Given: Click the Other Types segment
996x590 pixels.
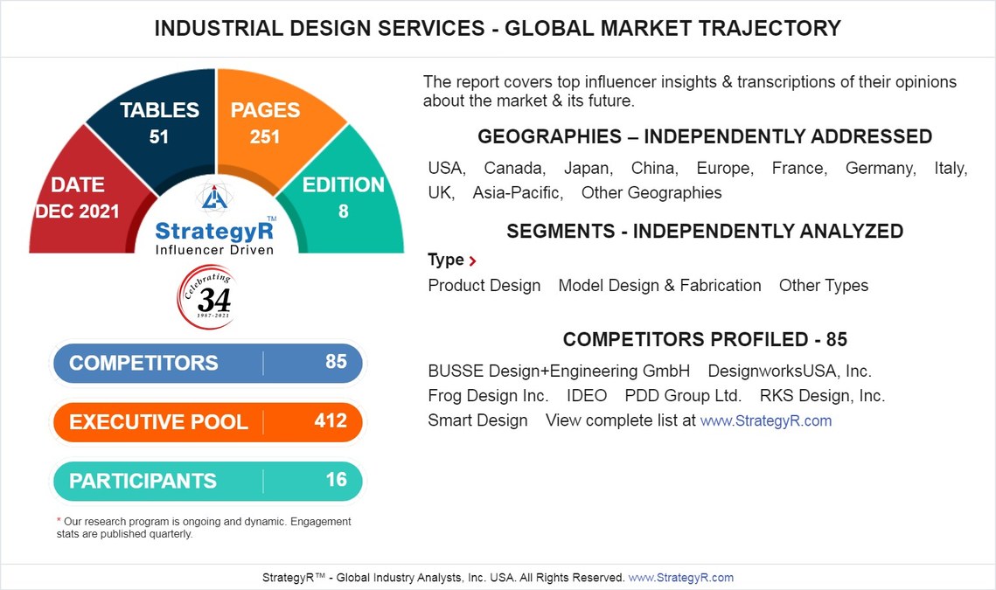Looking at the screenshot, I should click(x=823, y=286).
